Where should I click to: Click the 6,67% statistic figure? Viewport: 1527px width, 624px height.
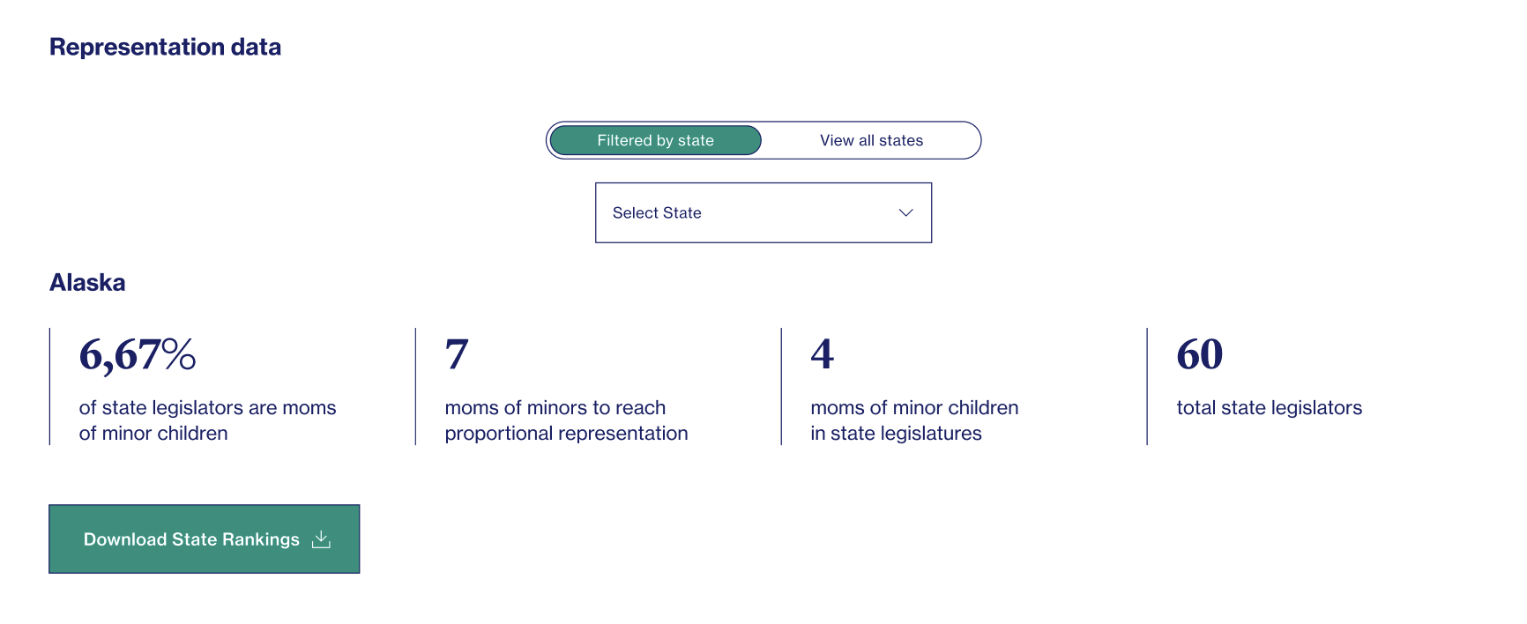click(x=138, y=354)
